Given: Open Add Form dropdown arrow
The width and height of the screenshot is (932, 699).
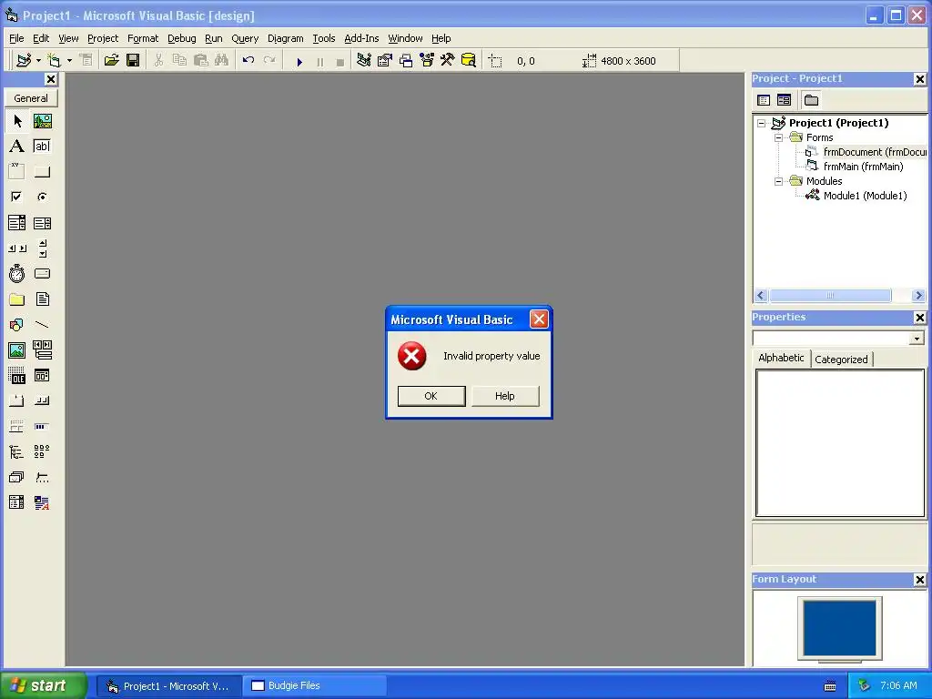Looking at the screenshot, I should tap(69, 61).
